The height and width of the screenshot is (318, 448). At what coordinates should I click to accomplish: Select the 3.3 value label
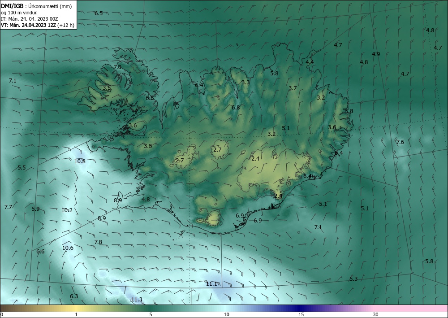pos(246,83)
